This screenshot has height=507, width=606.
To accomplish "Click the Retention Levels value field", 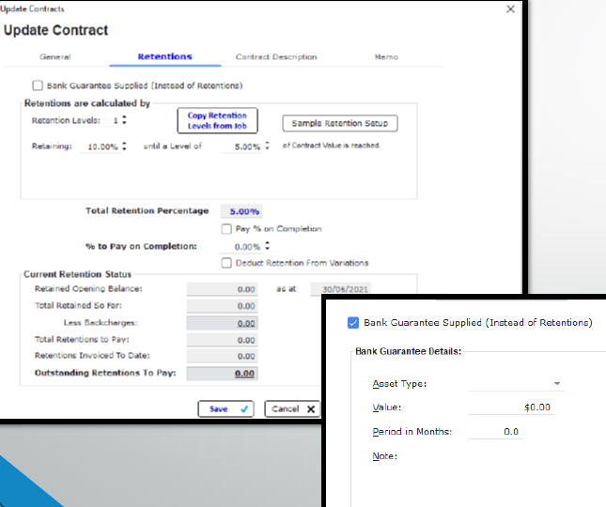I will [113, 120].
